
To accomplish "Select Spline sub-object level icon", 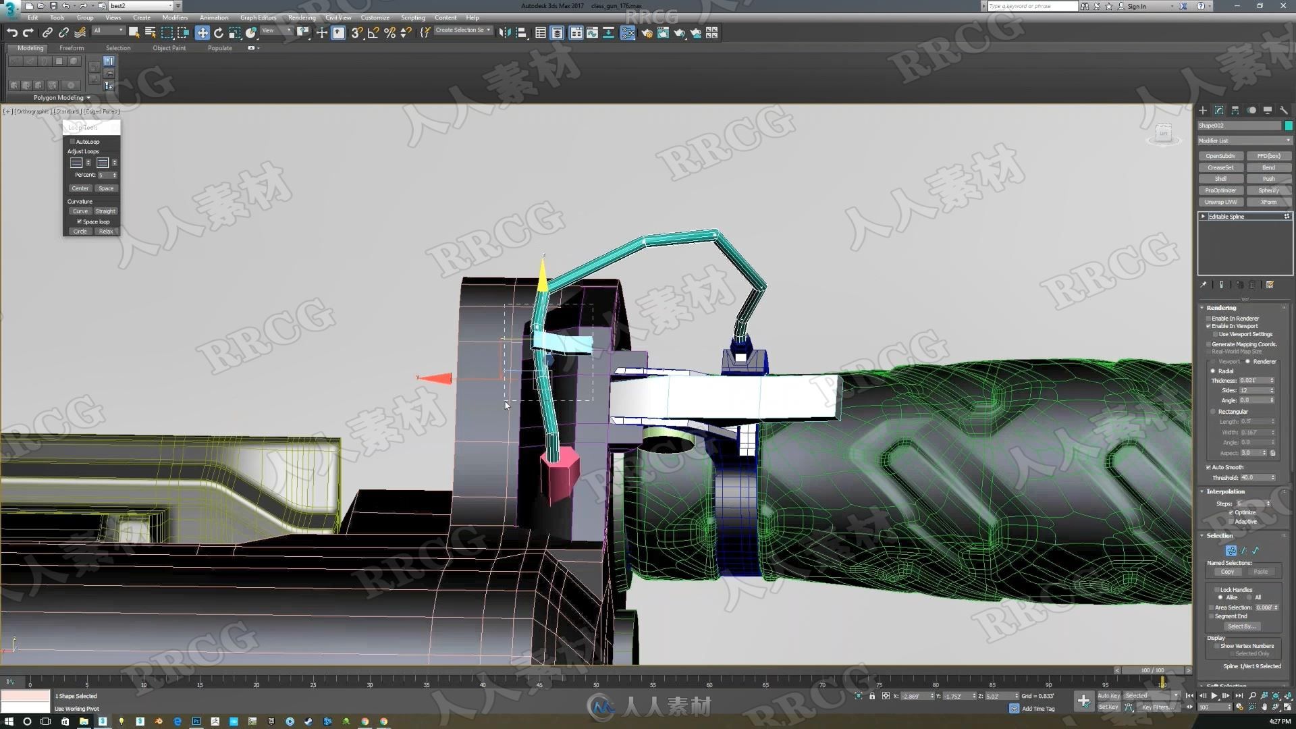I will [x=1255, y=551].
